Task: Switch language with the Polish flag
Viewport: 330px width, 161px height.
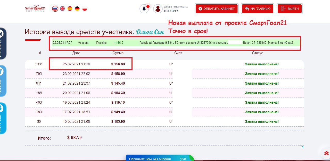Action: (x=85, y=8)
